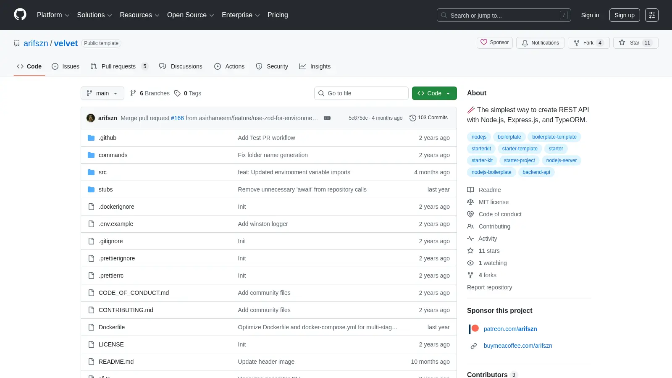The width and height of the screenshot is (672, 378).
Task: Select the nodejs topic tag
Action: pyautogui.click(x=479, y=137)
